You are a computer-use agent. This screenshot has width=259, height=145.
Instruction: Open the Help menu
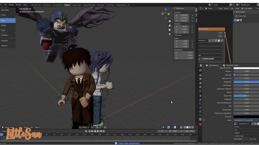pos(25,5)
